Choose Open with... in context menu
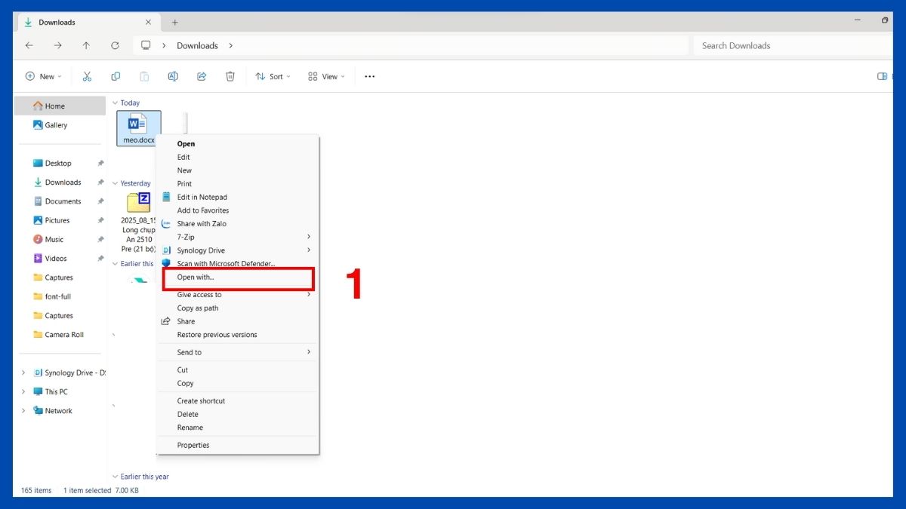Viewport: 906px width, 509px height. pos(238,277)
